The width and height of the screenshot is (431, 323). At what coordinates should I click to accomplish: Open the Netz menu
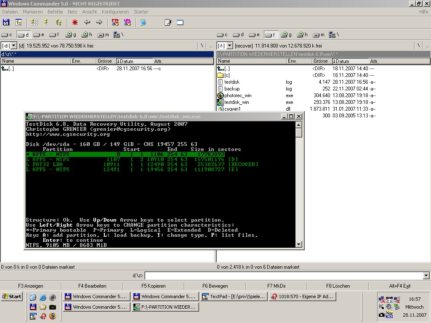coord(72,12)
